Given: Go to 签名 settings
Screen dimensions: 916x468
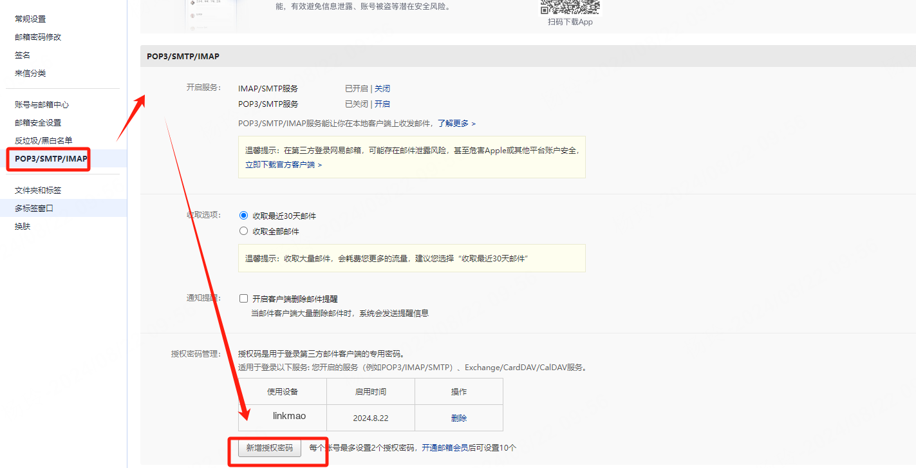Looking at the screenshot, I should [x=23, y=55].
